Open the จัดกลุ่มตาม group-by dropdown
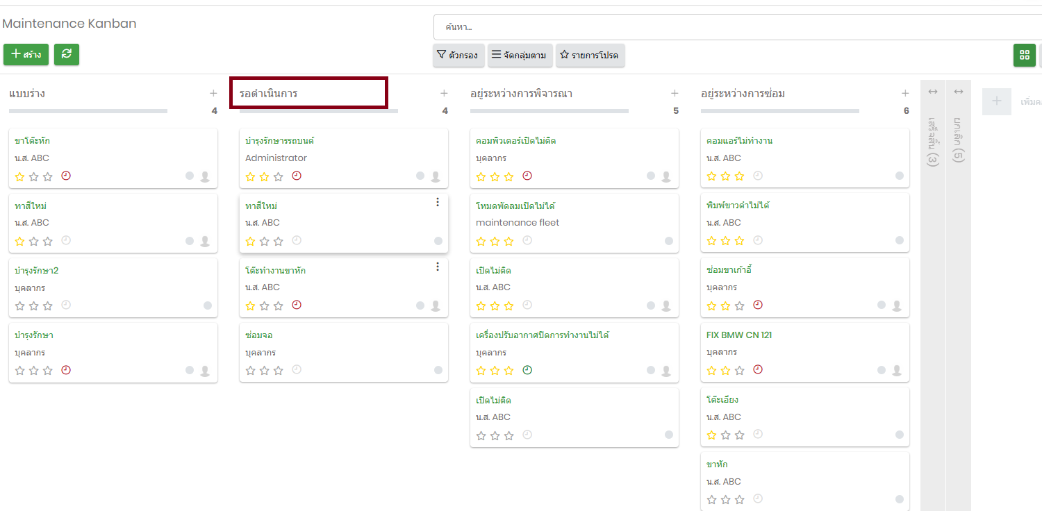Viewport: 1042px width, 511px height. point(520,55)
